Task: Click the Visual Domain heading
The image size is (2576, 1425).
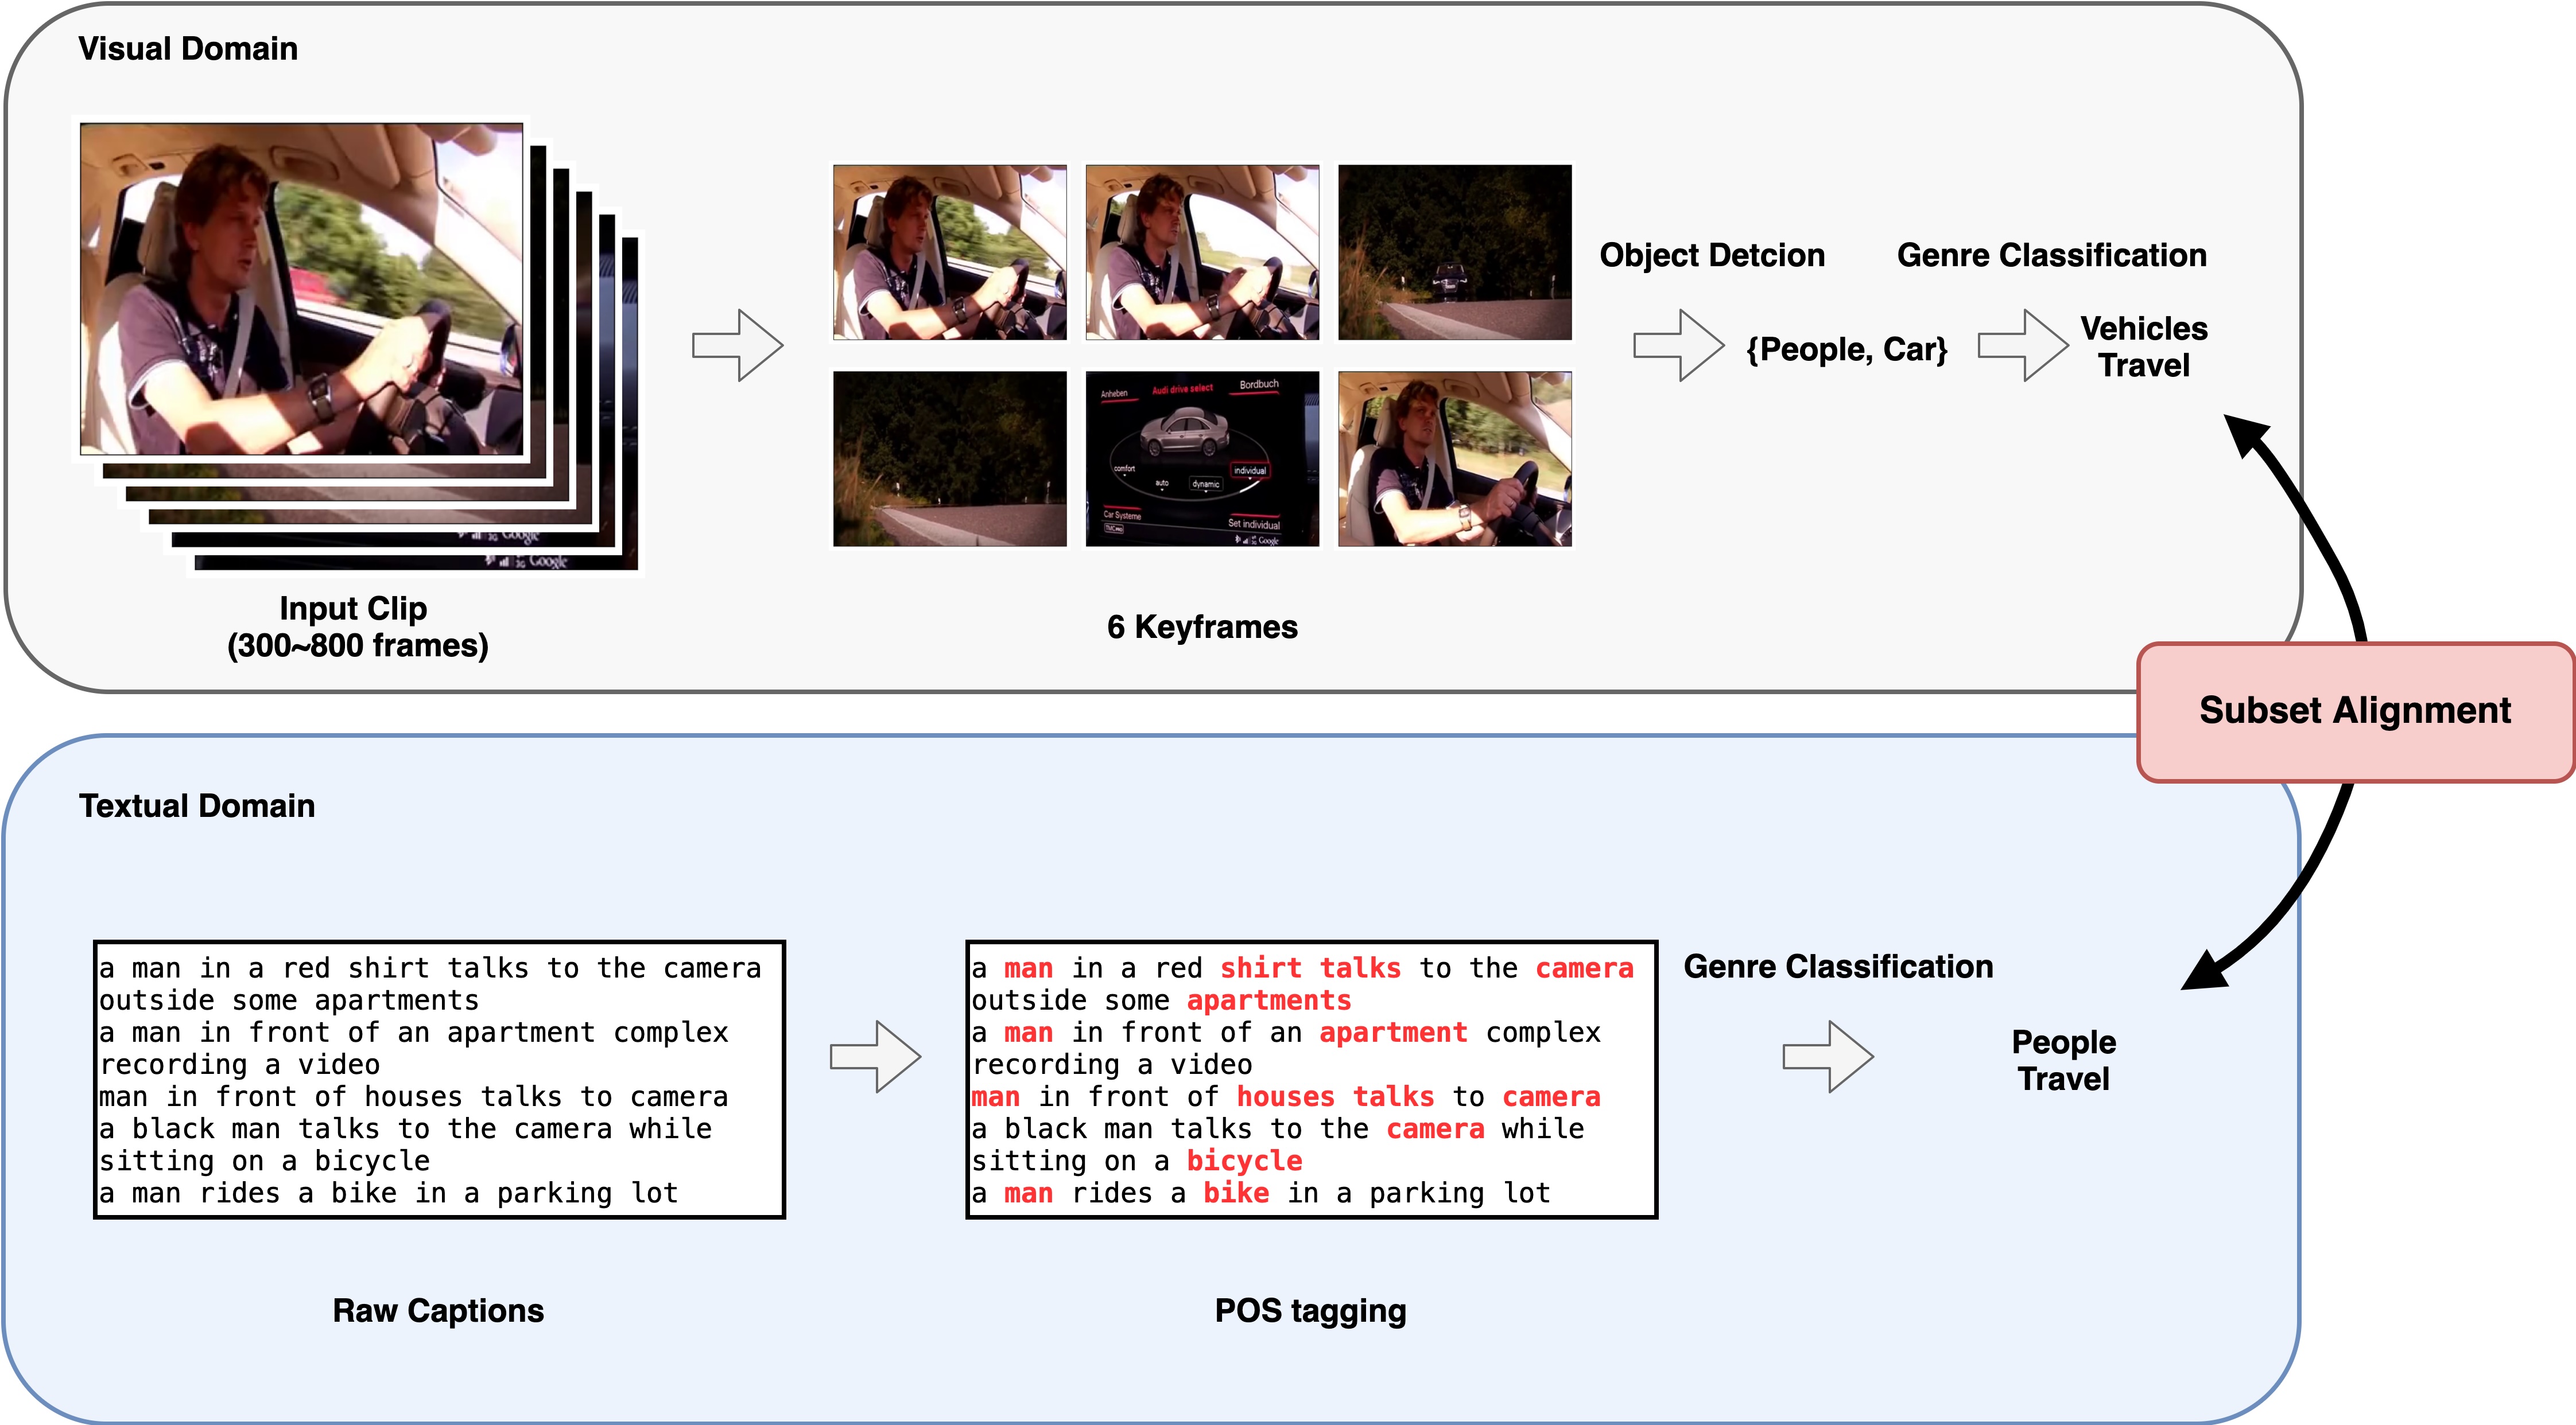Action: (188, 49)
